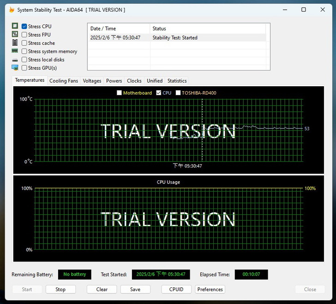Open the CPUID panel
The image size is (336, 304).
[x=176, y=289]
